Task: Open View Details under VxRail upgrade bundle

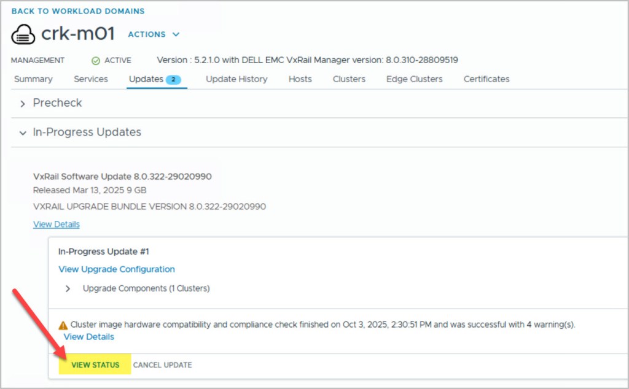Action: pyautogui.click(x=57, y=225)
